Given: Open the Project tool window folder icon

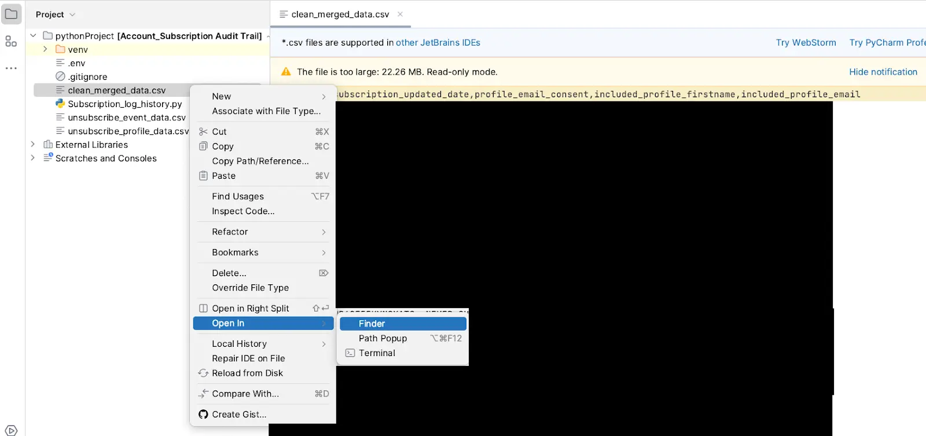Looking at the screenshot, I should click(x=11, y=14).
